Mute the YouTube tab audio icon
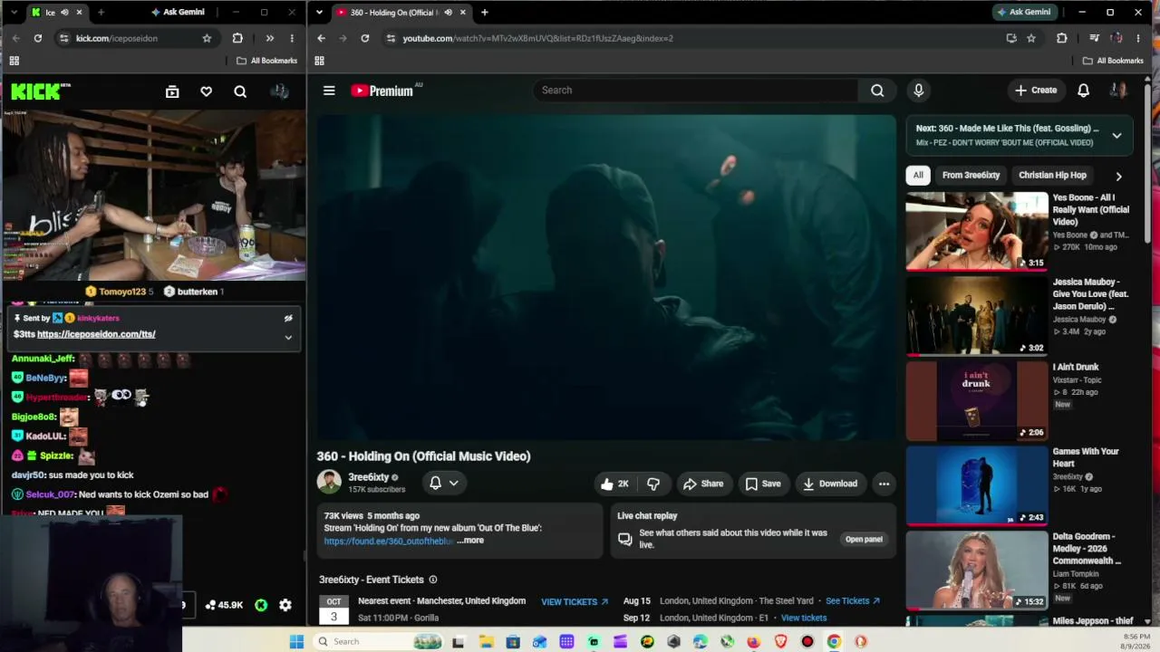 (x=448, y=12)
